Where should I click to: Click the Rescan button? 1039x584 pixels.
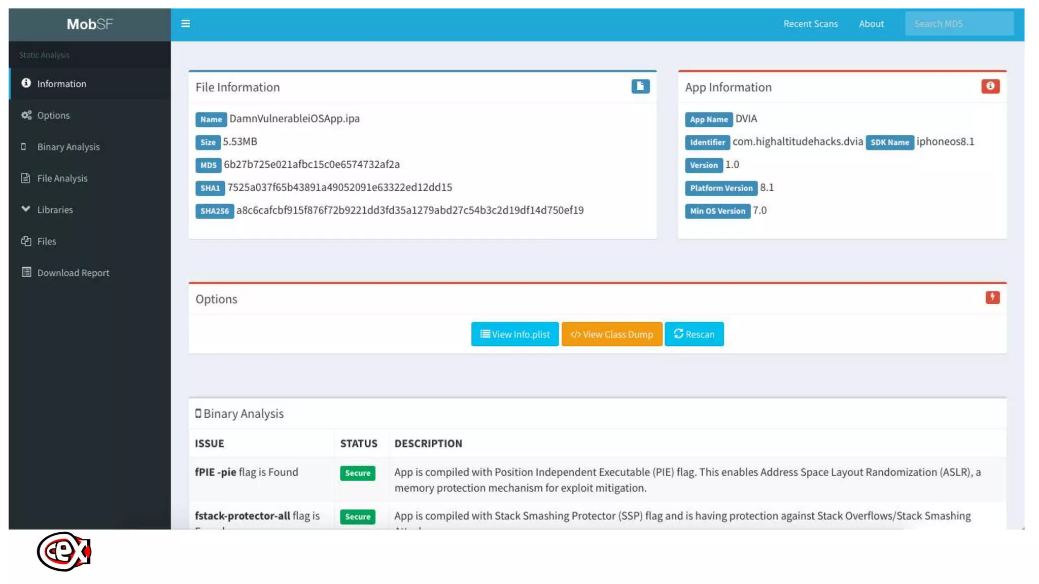pyautogui.click(x=694, y=334)
